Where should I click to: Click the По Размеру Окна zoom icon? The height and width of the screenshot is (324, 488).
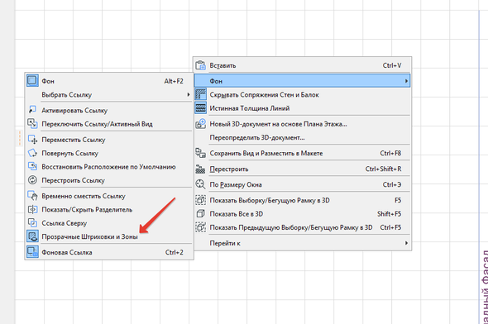pos(200,184)
